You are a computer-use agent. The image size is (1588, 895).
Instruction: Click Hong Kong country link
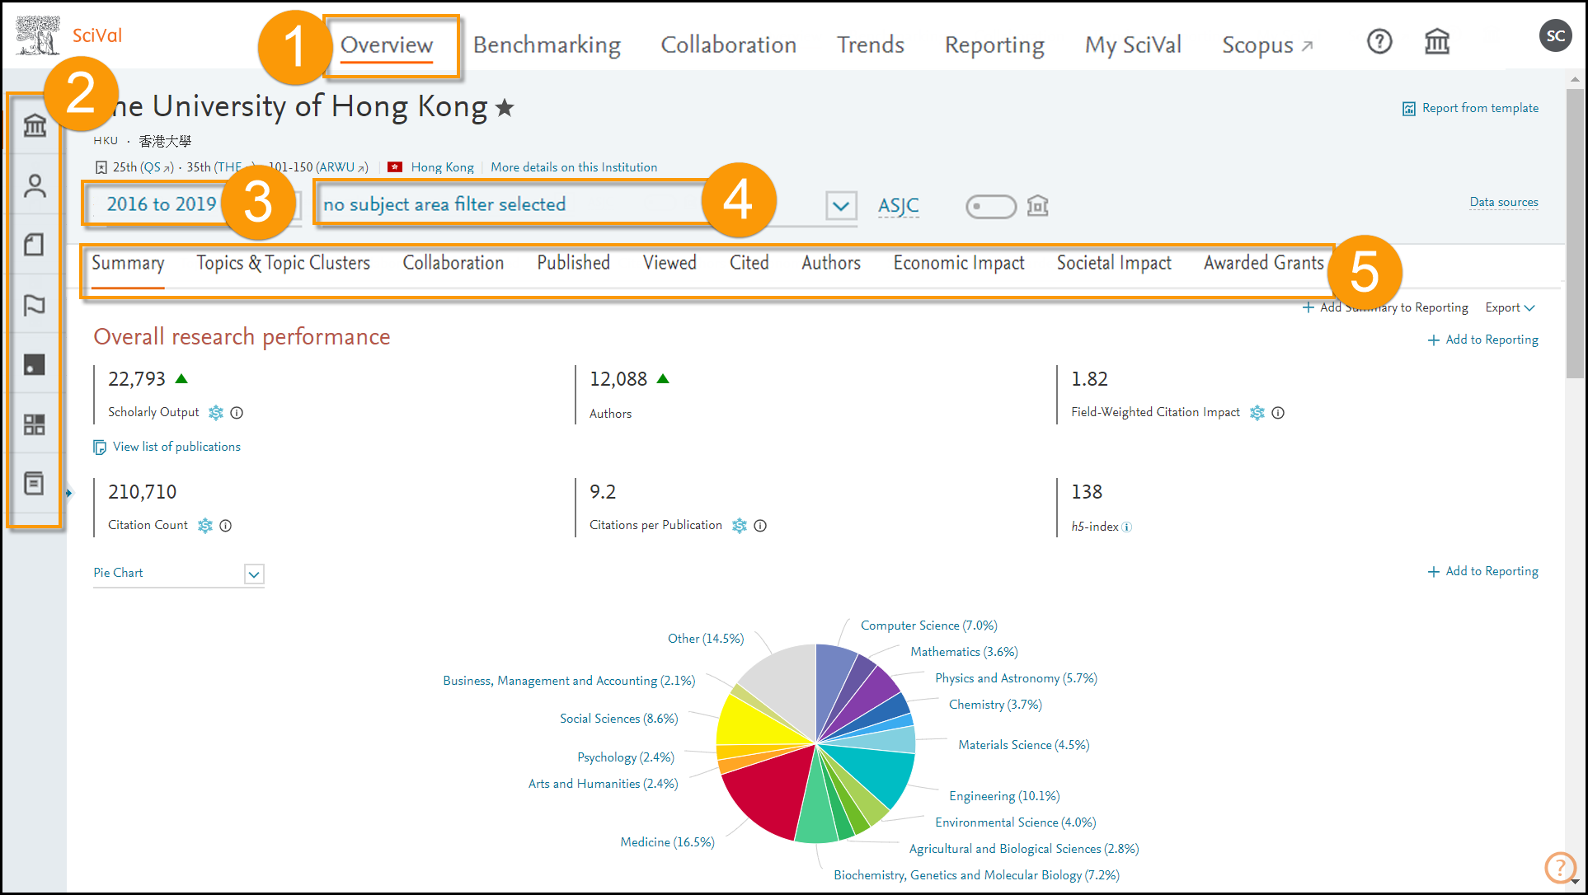tap(442, 167)
